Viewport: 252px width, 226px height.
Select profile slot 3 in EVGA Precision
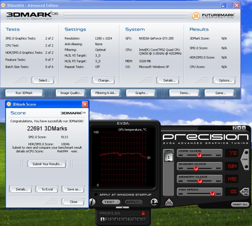pos(112,219)
